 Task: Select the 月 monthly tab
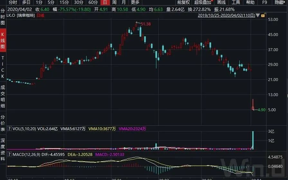point(124,2)
